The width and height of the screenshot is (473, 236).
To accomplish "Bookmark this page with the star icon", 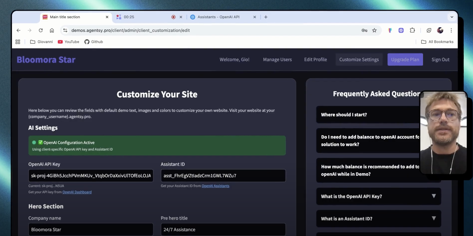I will tap(374, 30).
